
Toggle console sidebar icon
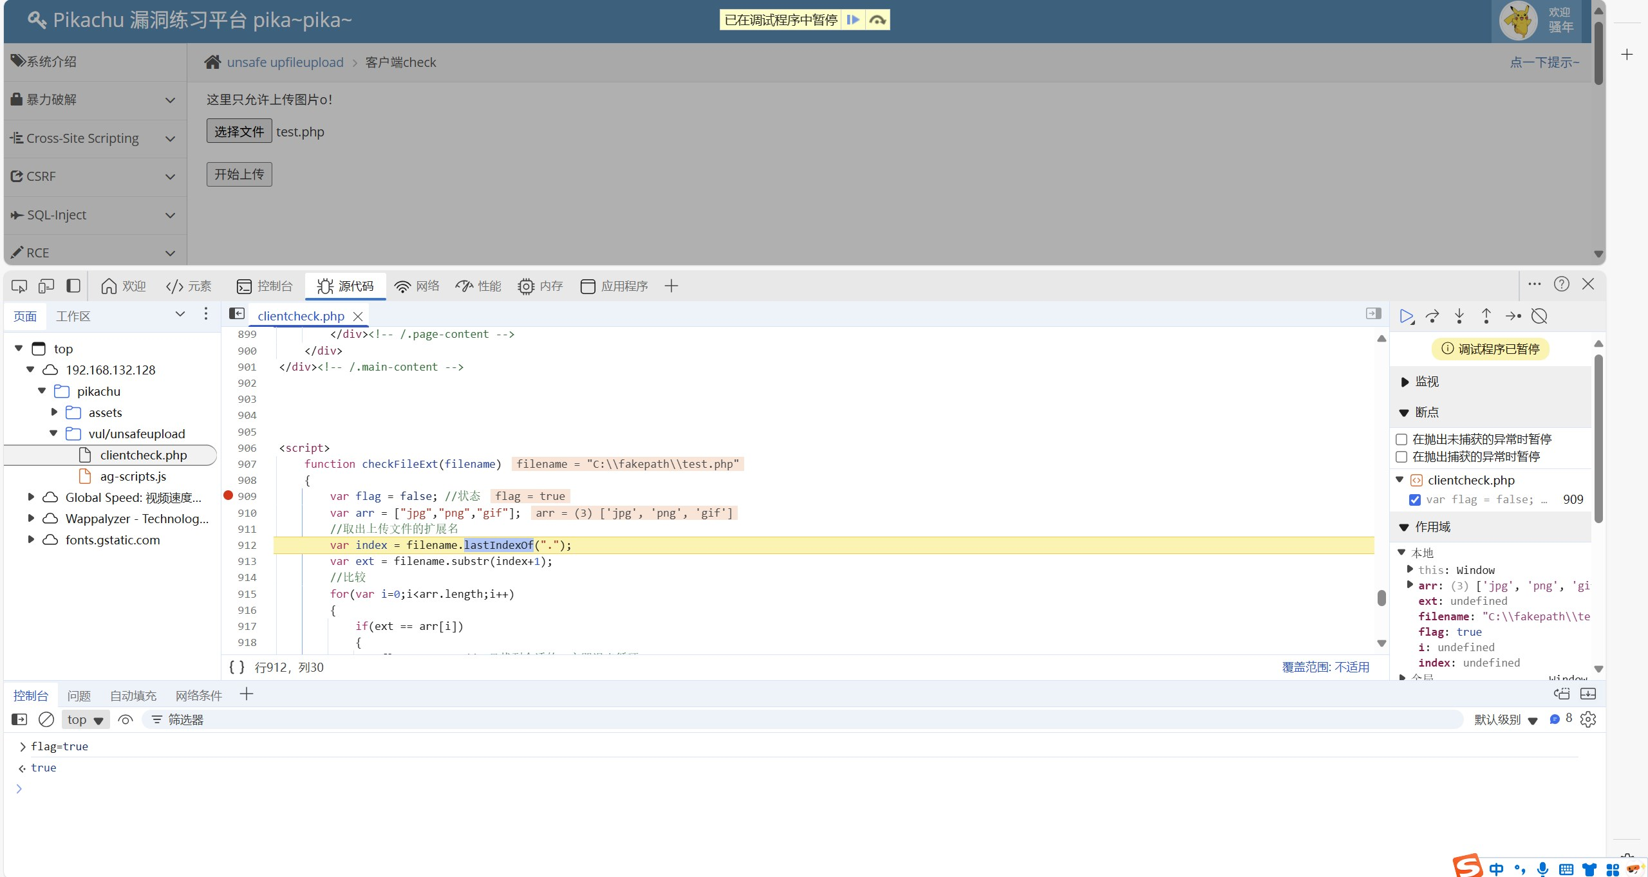[x=19, y=719]
